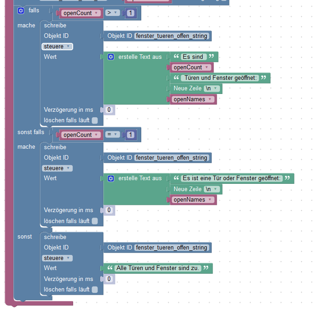The width and height of the screenshot is (315, 312).
Task: Click the gear icon beside the 'Es ist eine Tür' text join
Action: [111, 178]
